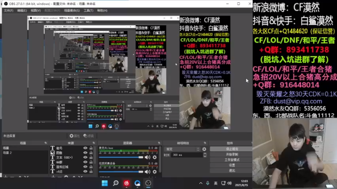Show hidden tray icons with the chevron
The width and height of the screenshot is (337, 189).
click(x=201, y=183)
